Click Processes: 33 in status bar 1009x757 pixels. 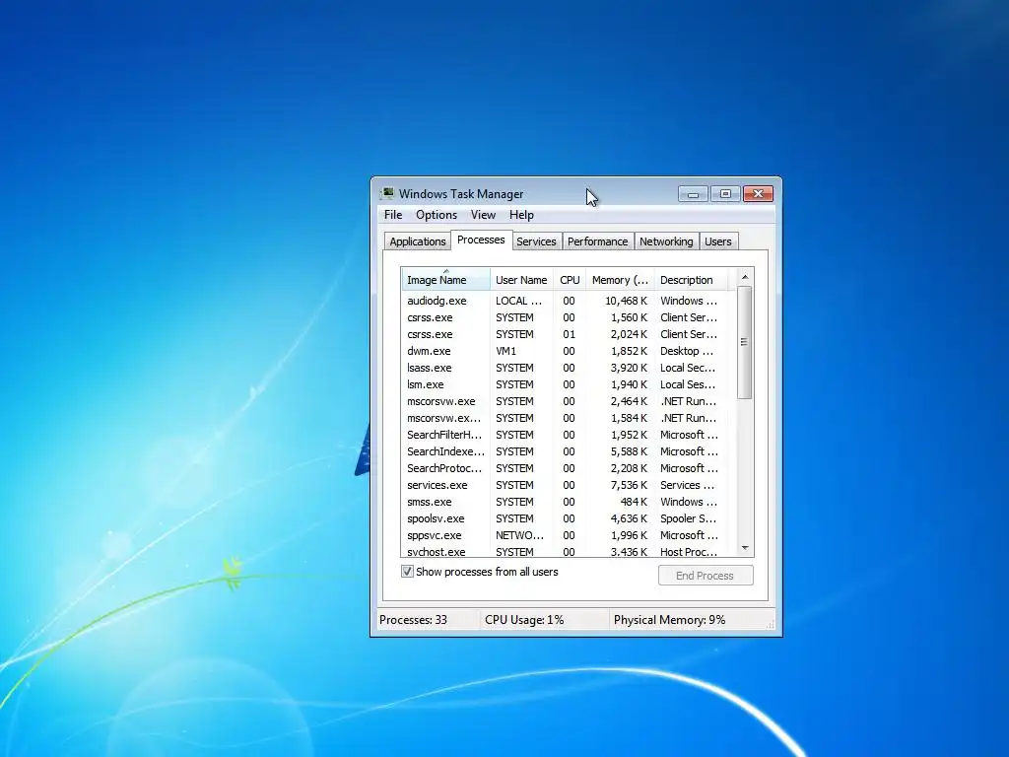point(413,620)
